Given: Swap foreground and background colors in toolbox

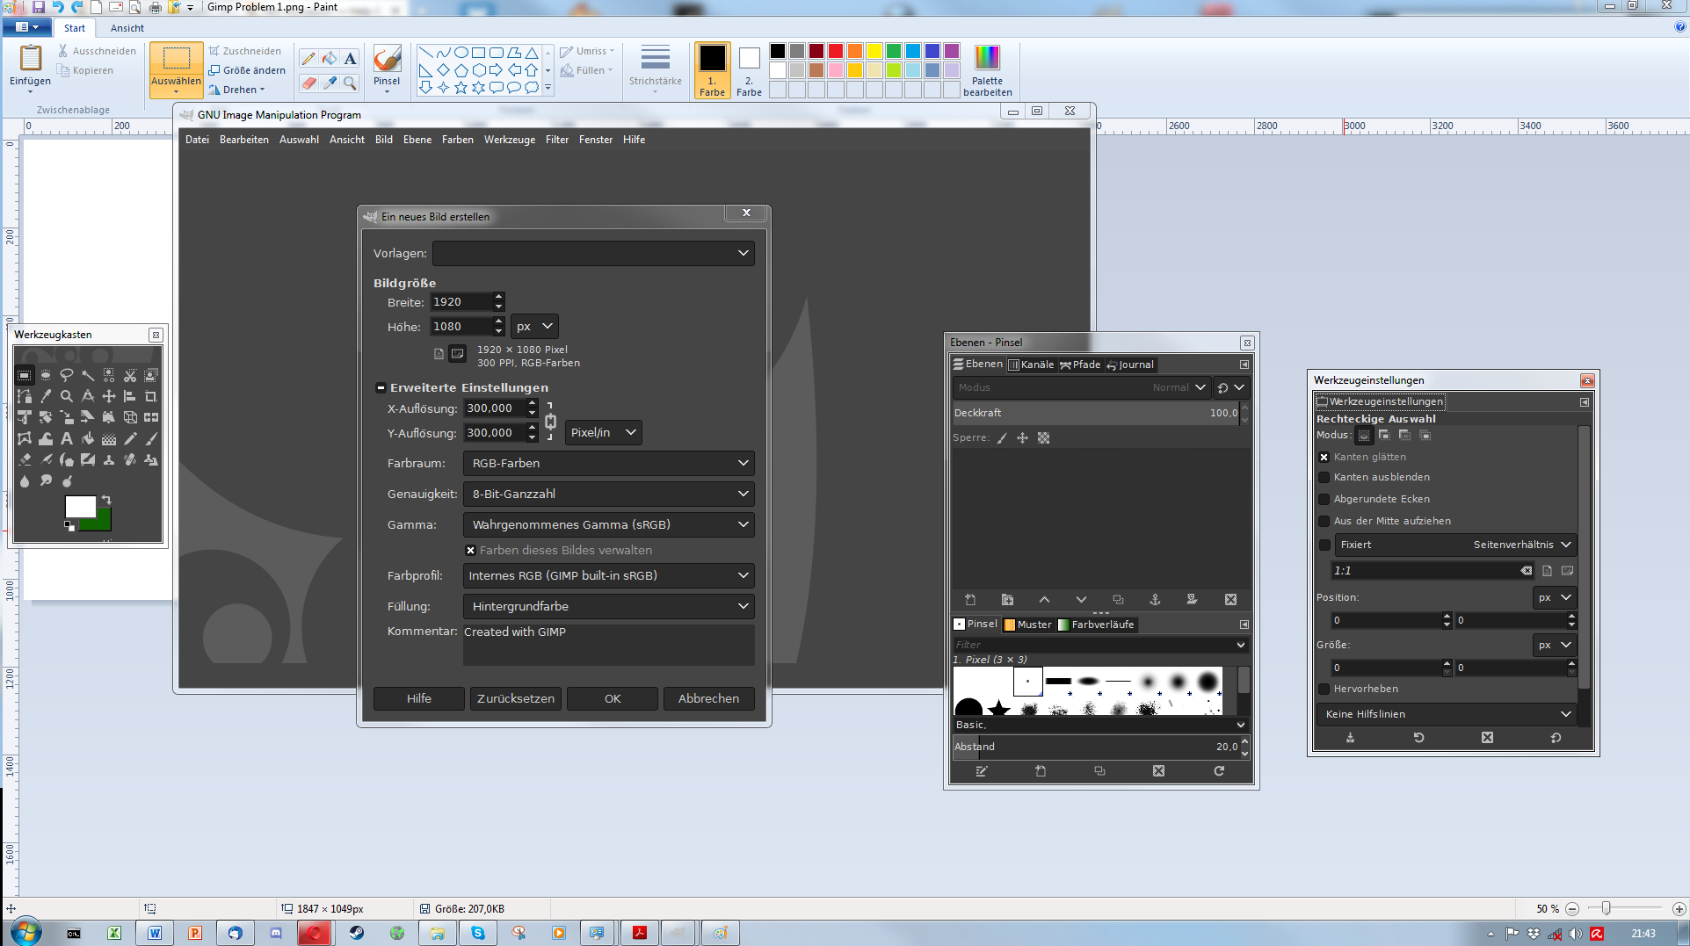Looking at the screenshot, I should (106, 500).
